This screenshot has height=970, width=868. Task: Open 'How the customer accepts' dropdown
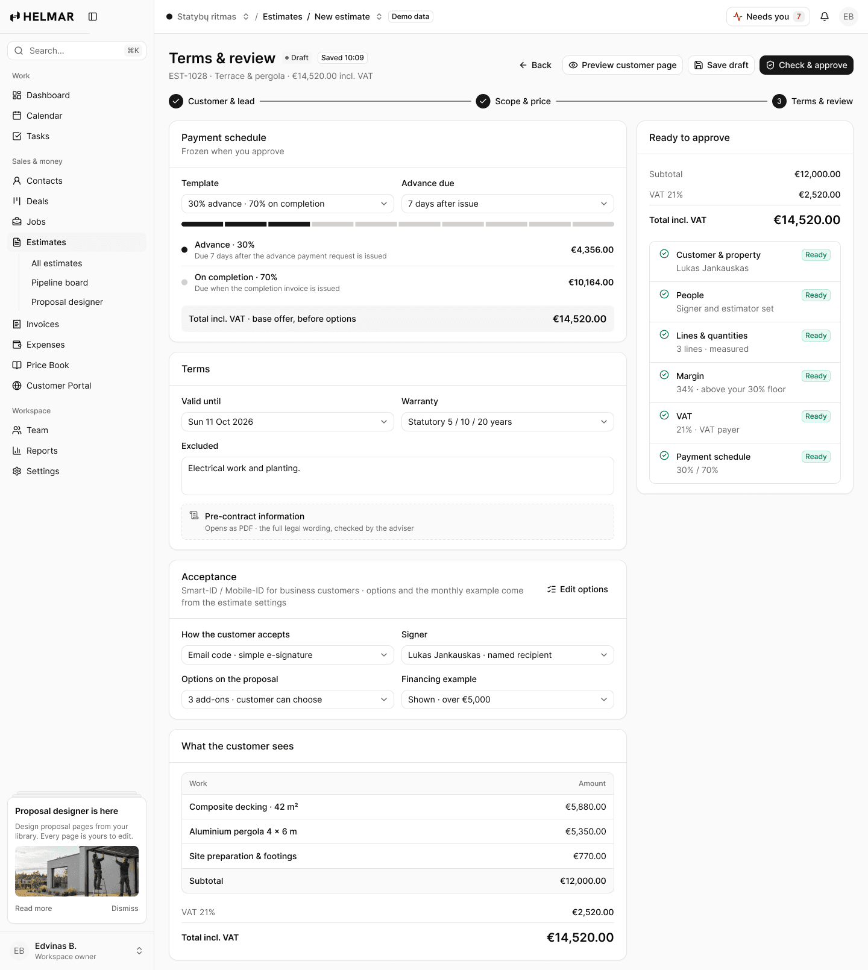click(x=288, y=655)
